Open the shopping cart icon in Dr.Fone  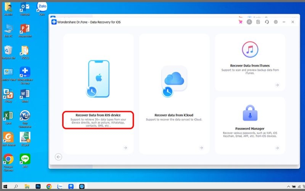[241, 22]
